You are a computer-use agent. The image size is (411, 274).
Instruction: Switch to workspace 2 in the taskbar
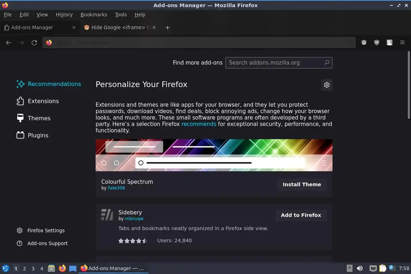pyautogui.click(x=24, y=269)
